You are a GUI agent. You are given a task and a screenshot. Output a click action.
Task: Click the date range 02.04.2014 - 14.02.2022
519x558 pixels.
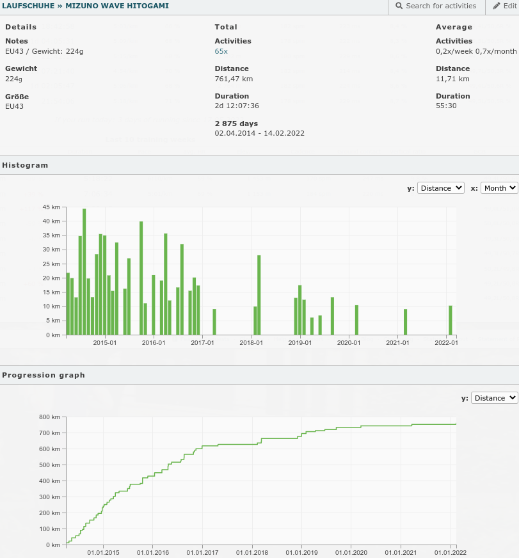coord(260,133)
